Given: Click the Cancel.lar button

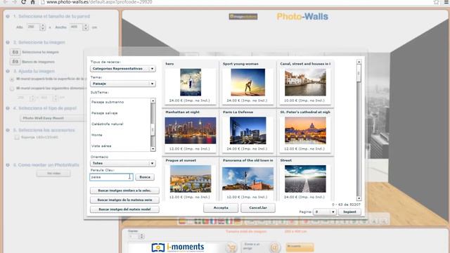Looking at the screenshot, I should [258, 208].
